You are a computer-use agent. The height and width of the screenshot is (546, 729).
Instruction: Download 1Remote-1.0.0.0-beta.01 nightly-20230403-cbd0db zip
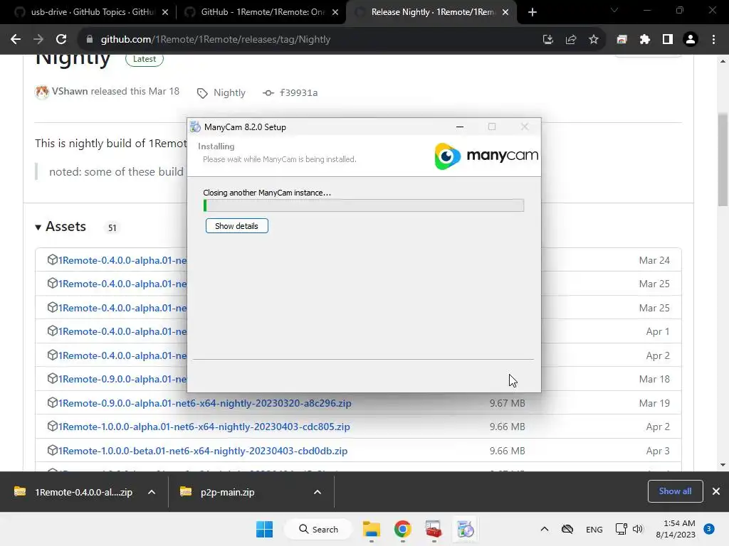203,451
